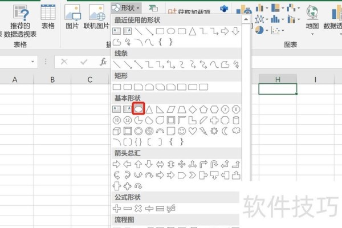Choose the chevron arrow shape in 箭头总汇
342x228 pixels.
[193, 175]
